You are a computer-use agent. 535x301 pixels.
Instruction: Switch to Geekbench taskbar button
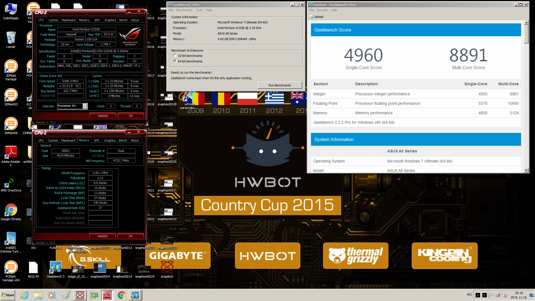(135, 295)
